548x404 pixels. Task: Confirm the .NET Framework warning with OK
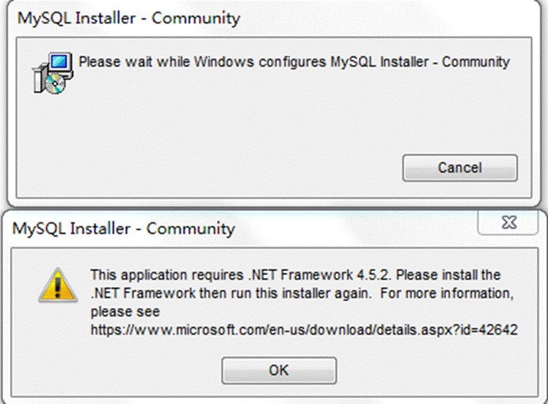(x=279, y=370)
